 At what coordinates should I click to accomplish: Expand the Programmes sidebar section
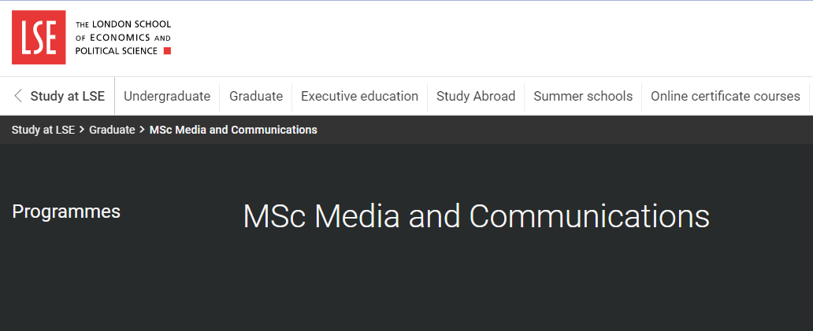point(66,211)
